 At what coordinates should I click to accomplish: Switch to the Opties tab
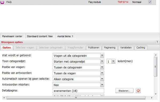click(x=7, y=48)
